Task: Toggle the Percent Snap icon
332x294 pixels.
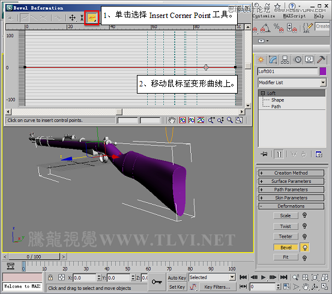Action: click(x=279, y=28)
